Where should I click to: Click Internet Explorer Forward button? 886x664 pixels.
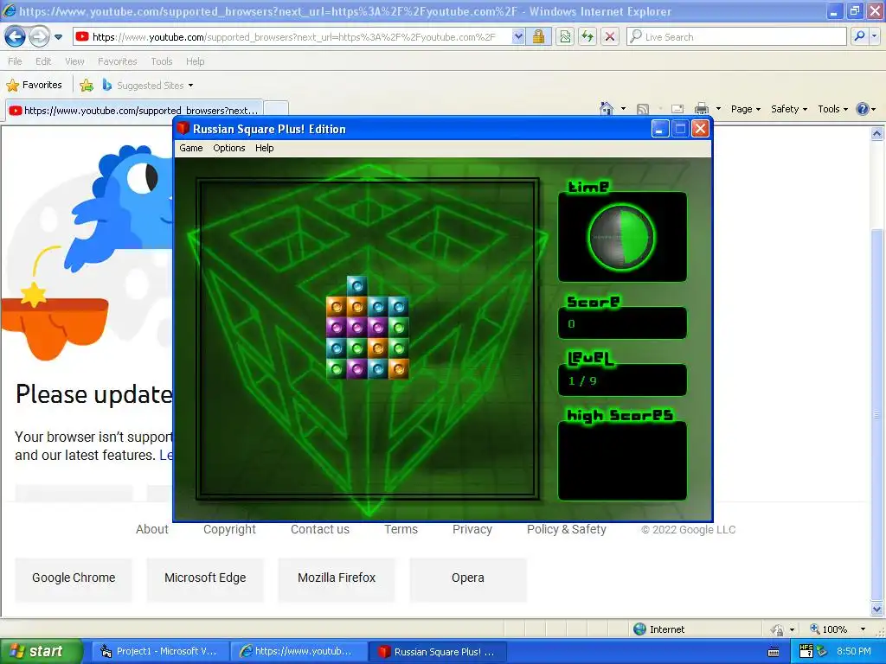point(38,37)
